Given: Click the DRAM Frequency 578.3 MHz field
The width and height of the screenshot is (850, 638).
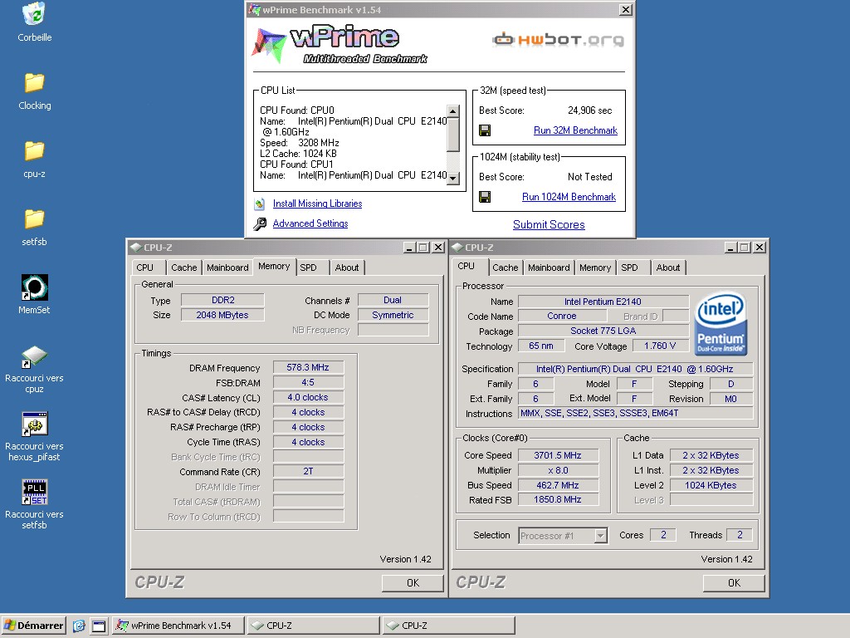Looking at the screenshot, I should [308, 367].
